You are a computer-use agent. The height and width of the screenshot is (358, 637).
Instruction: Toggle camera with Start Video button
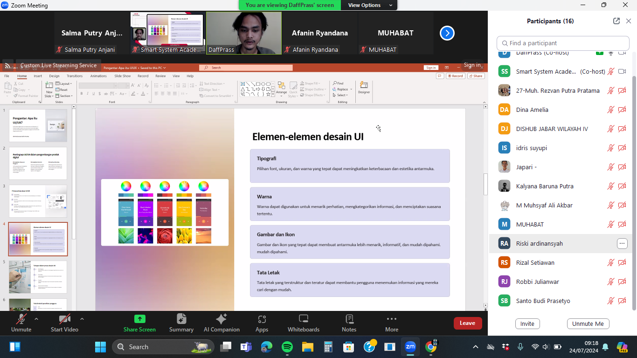point(64,324)
